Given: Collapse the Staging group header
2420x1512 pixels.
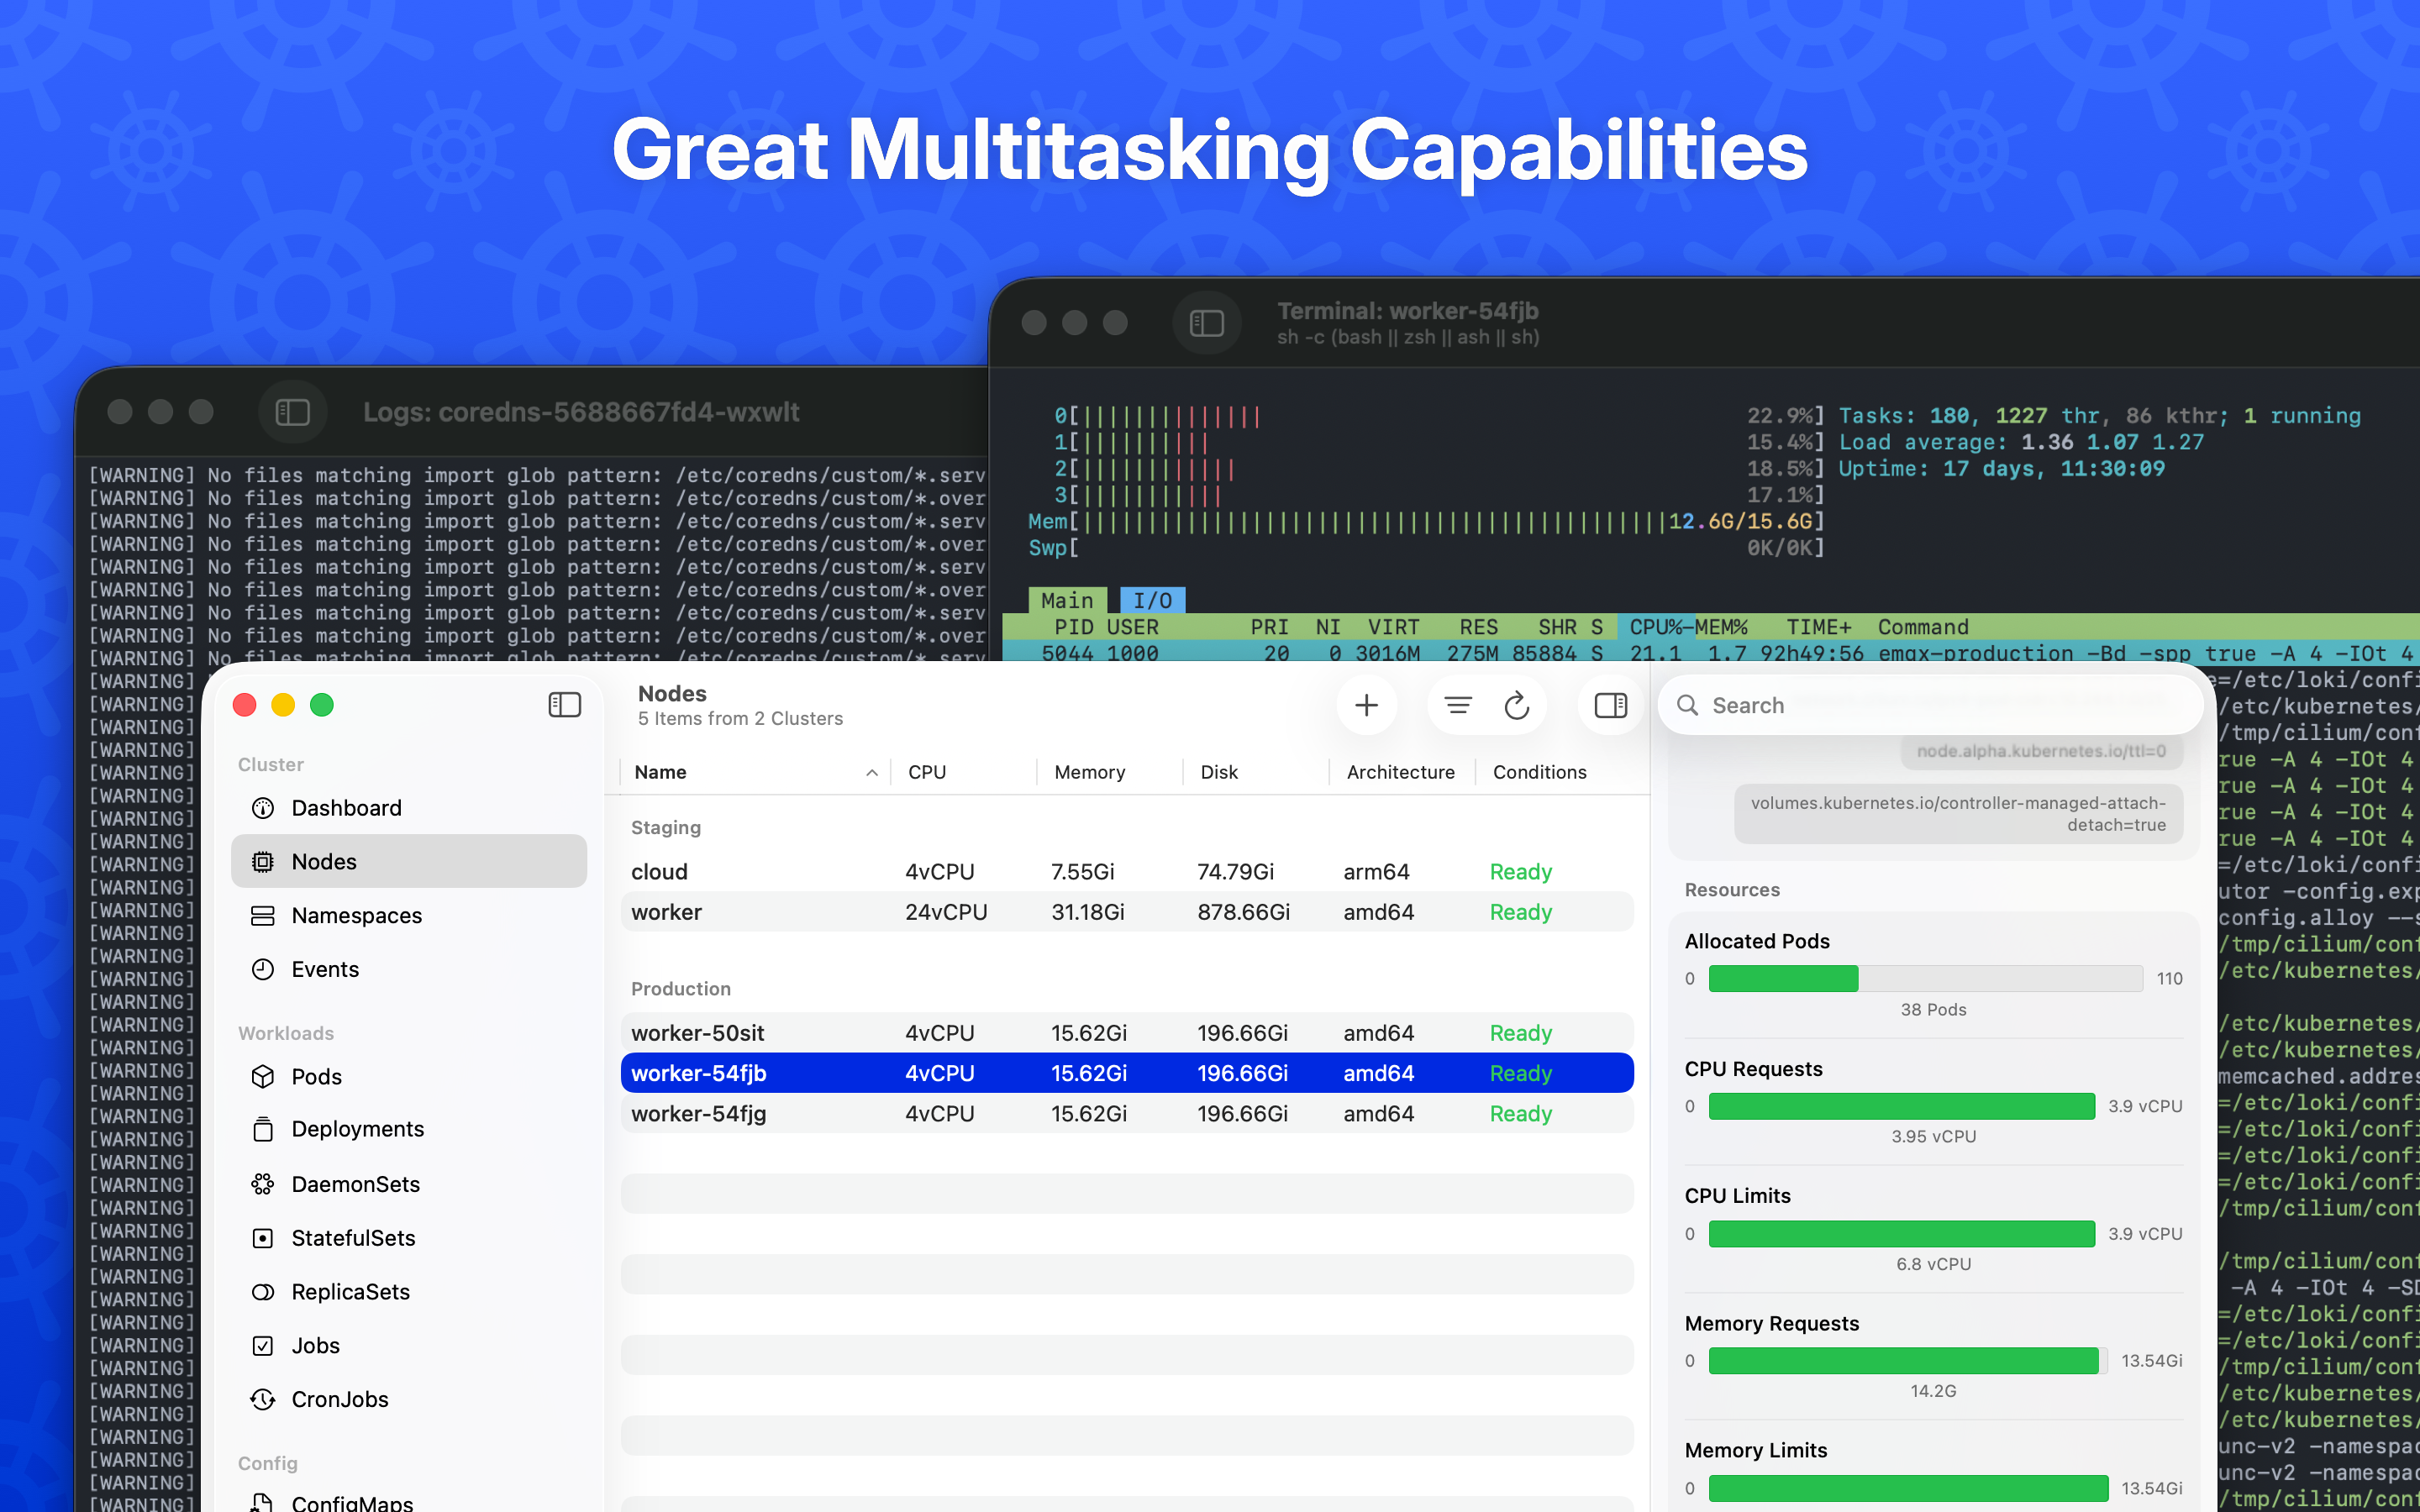Looking at the screenshot, I should (x=666, y=828).
